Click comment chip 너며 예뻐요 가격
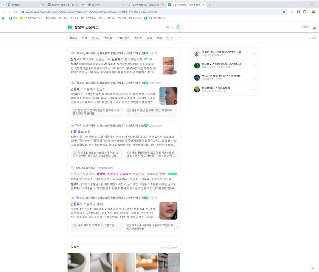This screenshot has width=319, height=272. 97,227
